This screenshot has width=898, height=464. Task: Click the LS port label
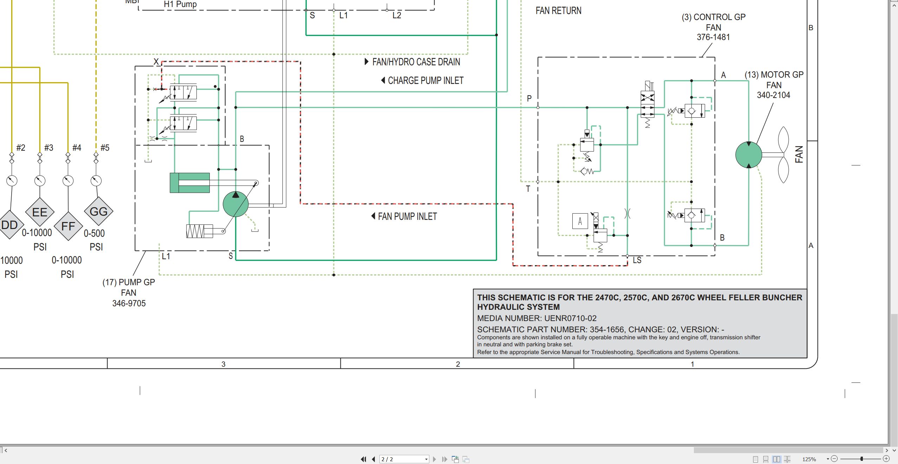pyautogui.click(x=637, y=260)
